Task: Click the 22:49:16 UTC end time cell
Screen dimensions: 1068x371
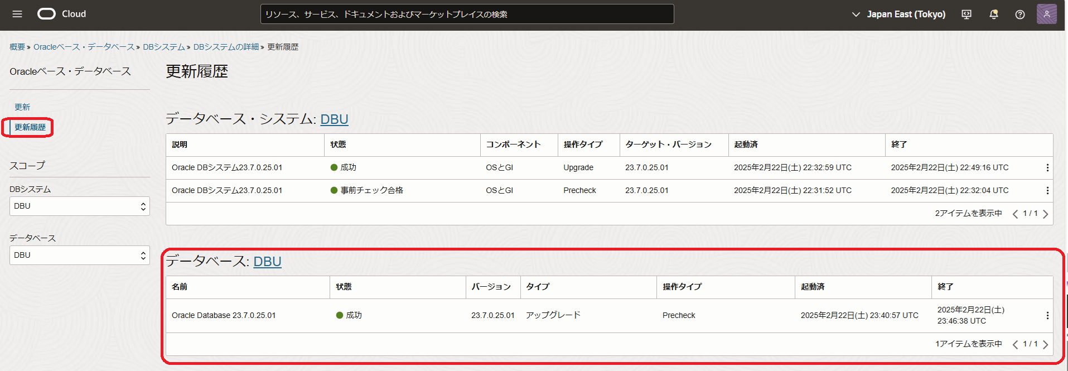Action: [950, 167]
